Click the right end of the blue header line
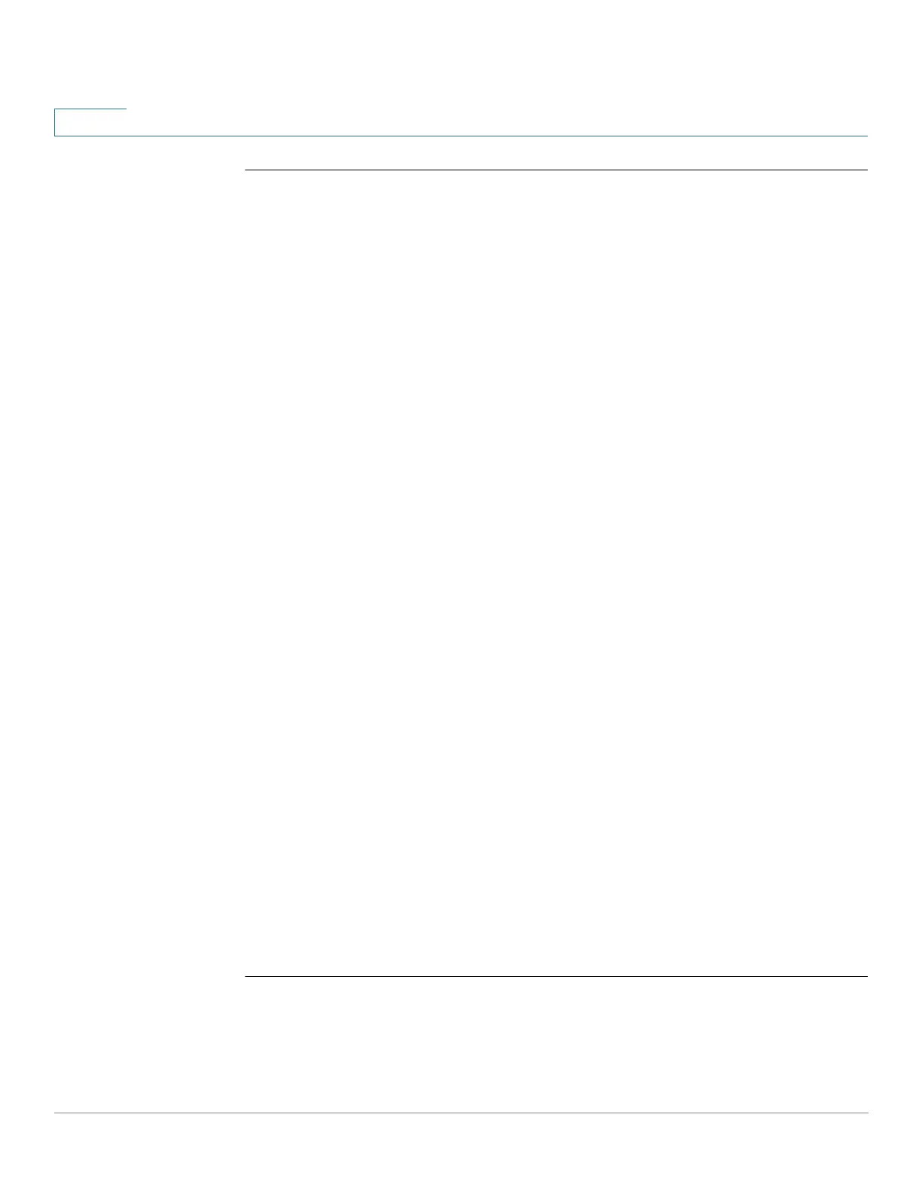922x1194 pixels. 865,136
